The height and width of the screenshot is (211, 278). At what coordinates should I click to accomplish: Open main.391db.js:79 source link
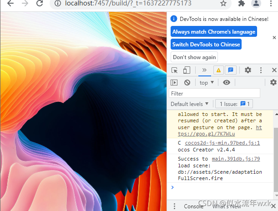coord(236,159)
